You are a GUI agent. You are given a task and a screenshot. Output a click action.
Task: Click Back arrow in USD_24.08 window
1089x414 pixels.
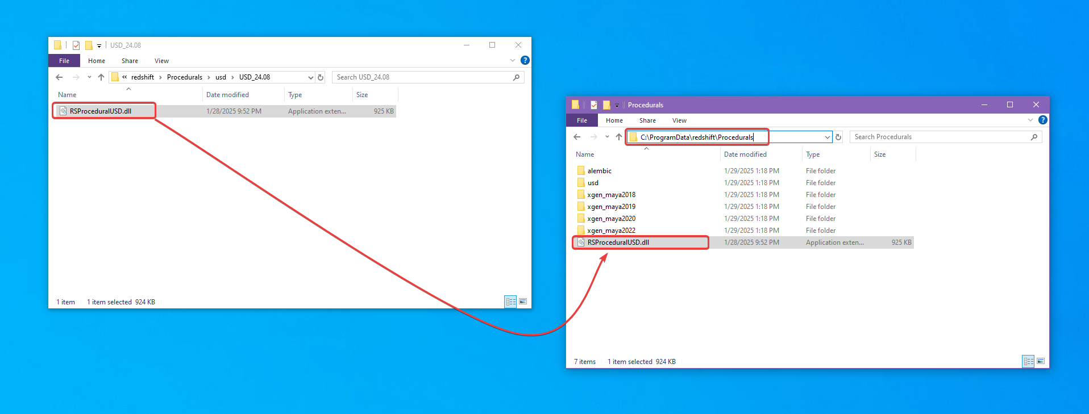[x=59, y=77]
